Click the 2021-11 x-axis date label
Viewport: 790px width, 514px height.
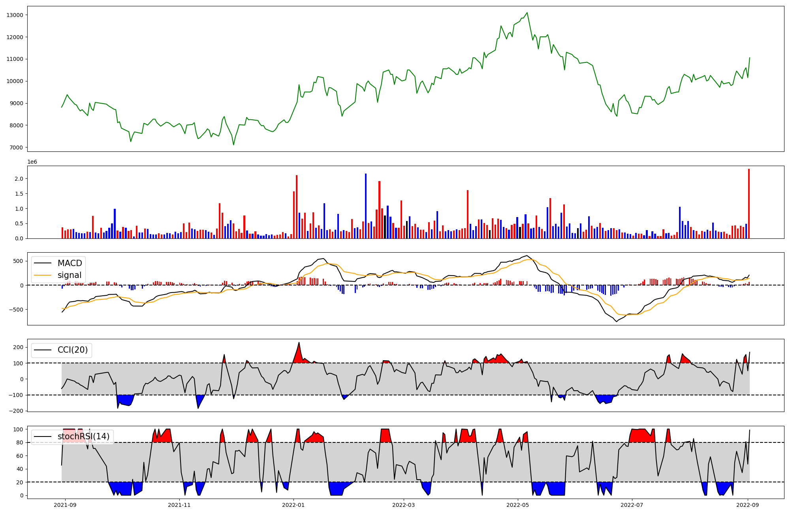tap(180, 505)
